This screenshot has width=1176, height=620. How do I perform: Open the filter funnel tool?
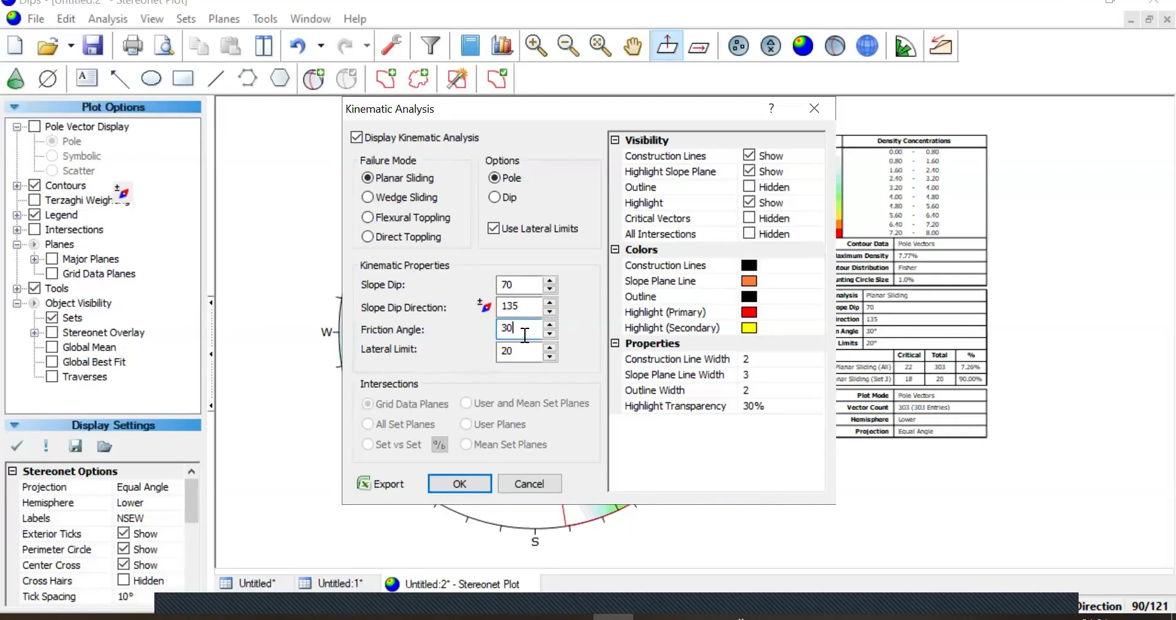[x=431, y=46]
